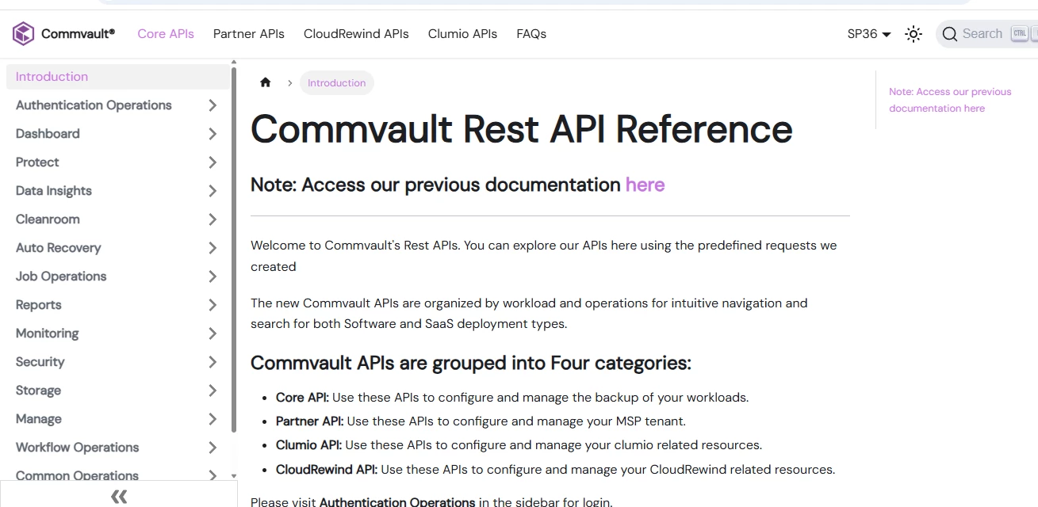Expand the Manage chevron
The image size is (1038, 507).
point(212,419)
